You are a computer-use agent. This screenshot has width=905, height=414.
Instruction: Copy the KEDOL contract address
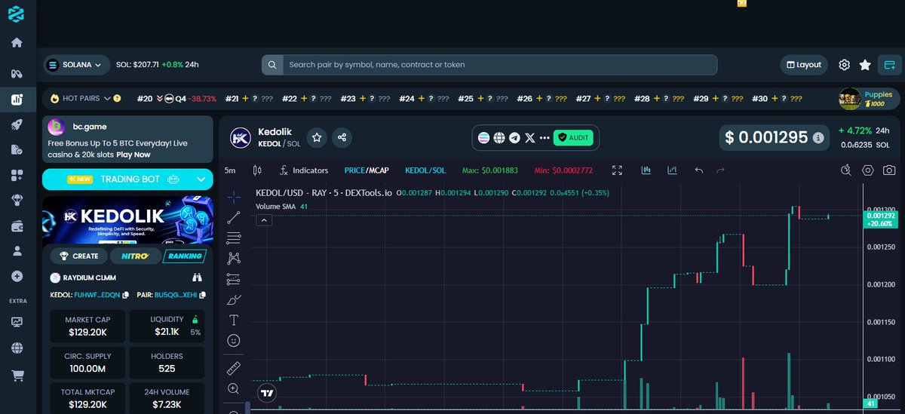[126, 295]
